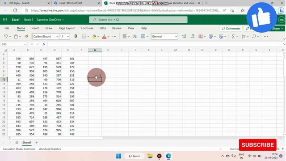Open the Comments pane button
This screenshot has height=161, width=286.
coord(231,29)
